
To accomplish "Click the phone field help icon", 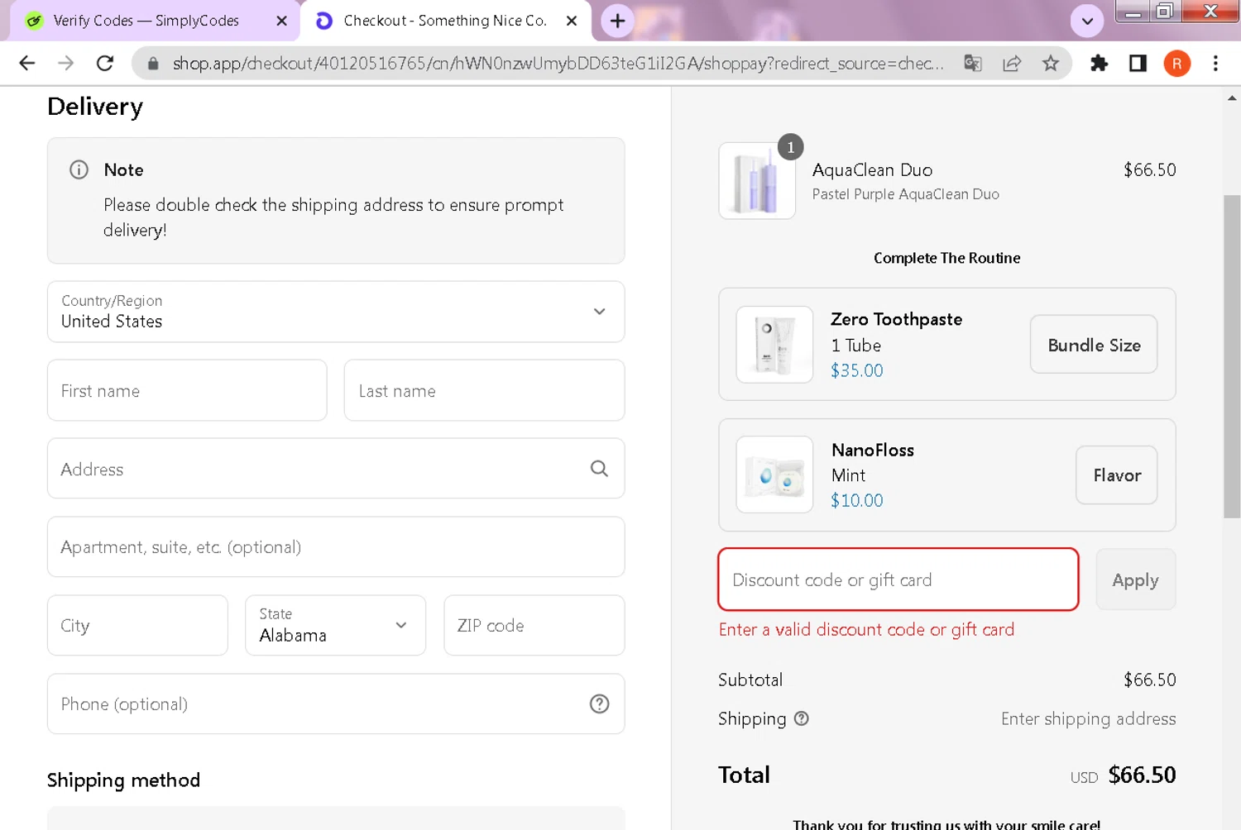I will pyautogui.click(x=599, y=704).
